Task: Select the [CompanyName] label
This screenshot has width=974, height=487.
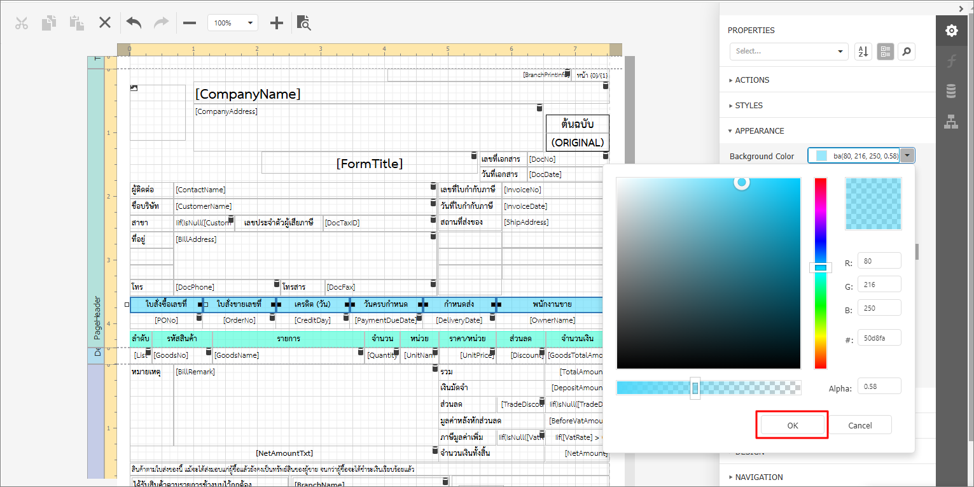Action: click(x=401, y=94)
